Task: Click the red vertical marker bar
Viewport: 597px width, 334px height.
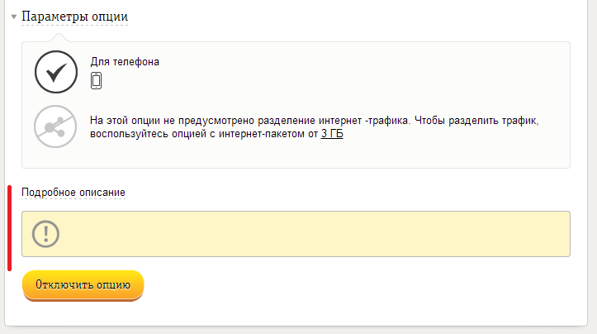Action: pos(10,228)
